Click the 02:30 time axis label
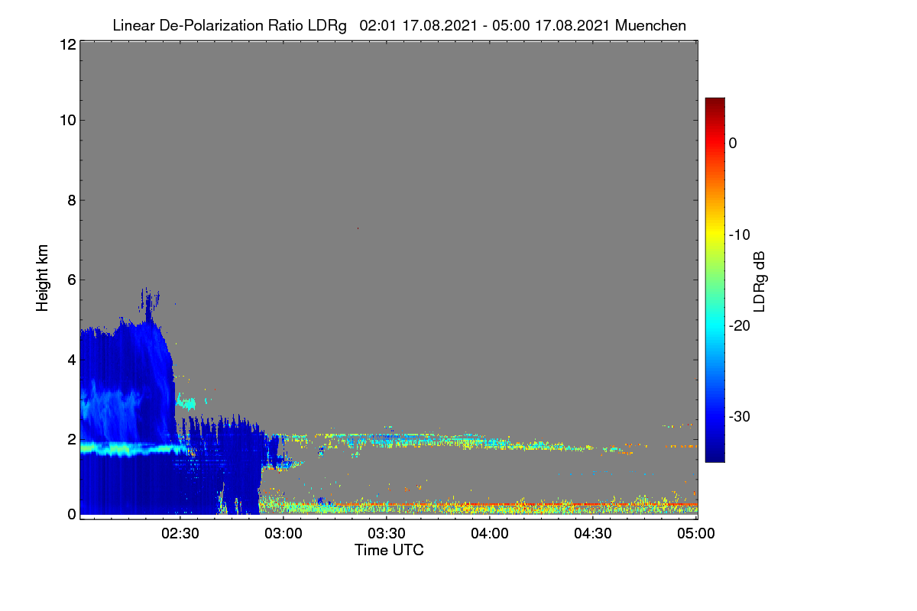The height and width of the screenshot is (611, 917). click(180, 535)
